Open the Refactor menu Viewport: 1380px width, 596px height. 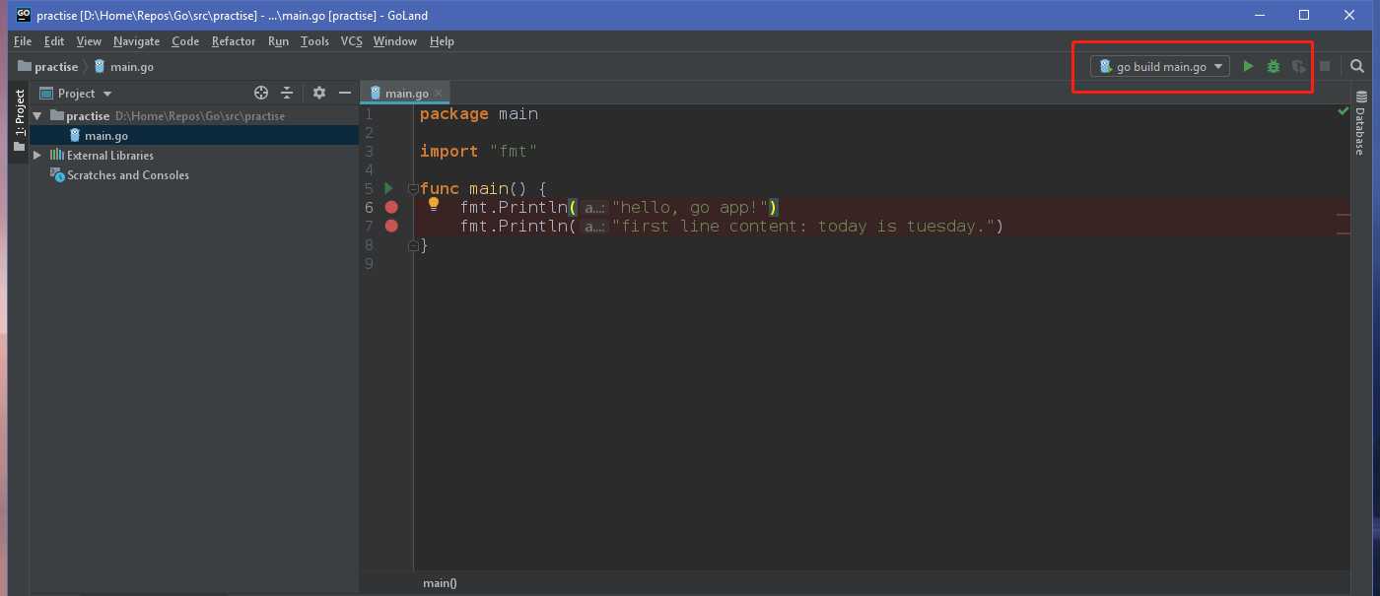coord(234,41)
